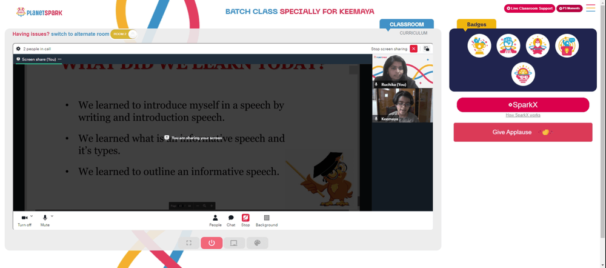Open the color palette icon
The height and width of the screenshot is (268, 606).
(258, 243)
